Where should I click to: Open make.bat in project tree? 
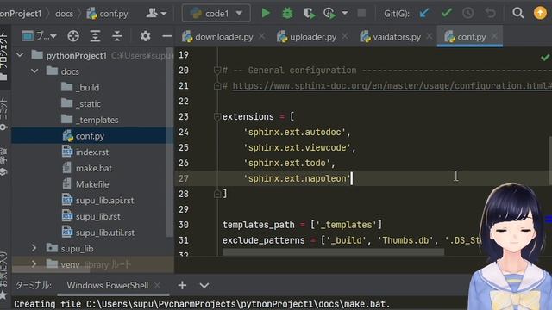tap(94, 169)
